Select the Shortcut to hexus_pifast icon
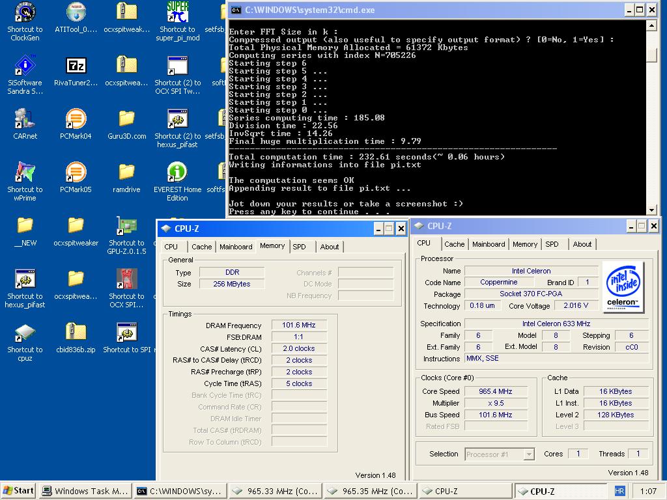 click(25, 279)
